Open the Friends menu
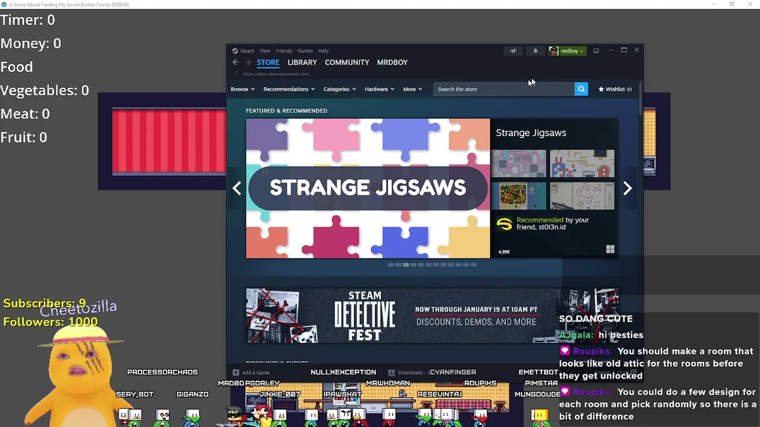This screenshot has height=427, width=760. coord(284,51)
